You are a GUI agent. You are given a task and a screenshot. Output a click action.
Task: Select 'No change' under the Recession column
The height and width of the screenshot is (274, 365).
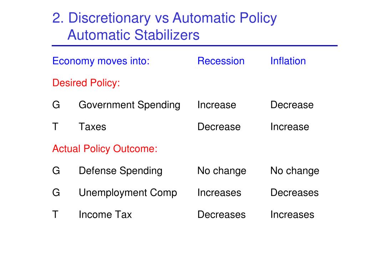222,171
